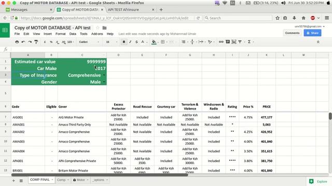Decrease decimal places
332x186 pixels.
tap(58, 42)
